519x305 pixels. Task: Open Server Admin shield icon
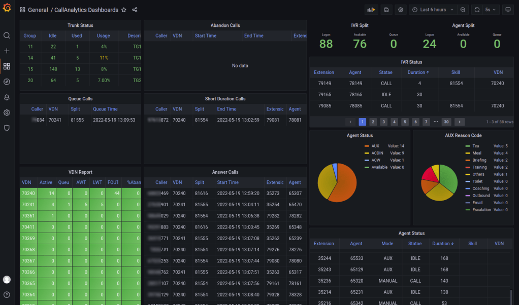(7, 128)
